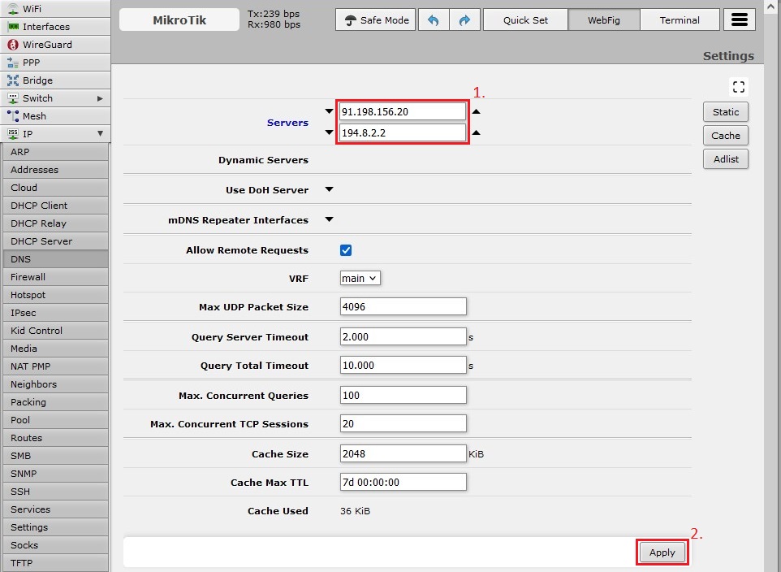Expand the Use DoH Server field
781x572 pixels.
pos(329,190)
